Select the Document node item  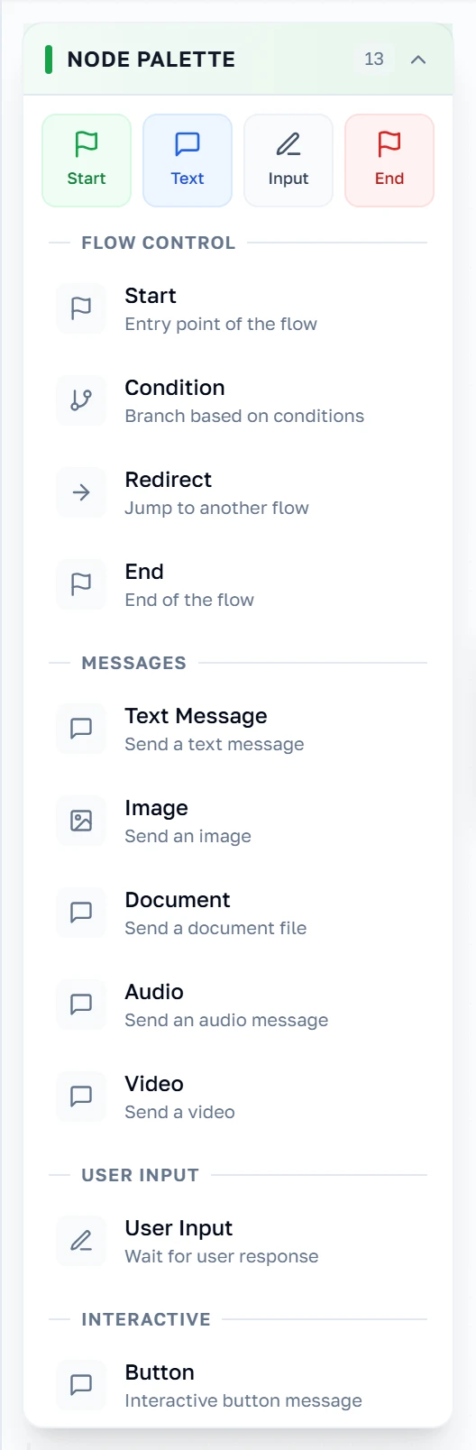238,913
